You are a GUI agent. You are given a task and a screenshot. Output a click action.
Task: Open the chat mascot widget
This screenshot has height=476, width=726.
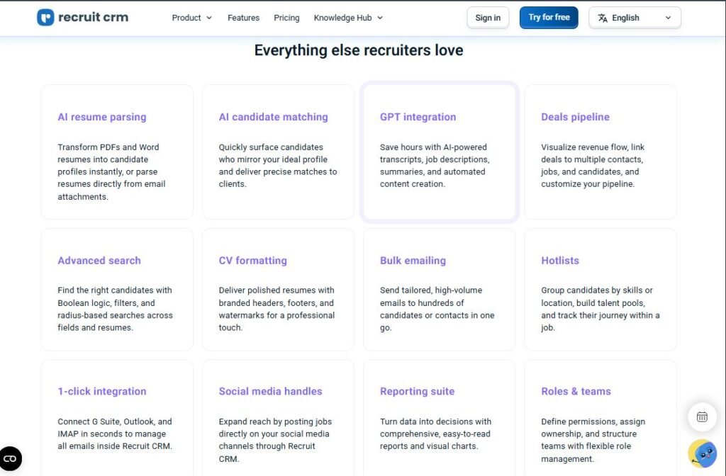pyautogui.click(x=701, y=454)
